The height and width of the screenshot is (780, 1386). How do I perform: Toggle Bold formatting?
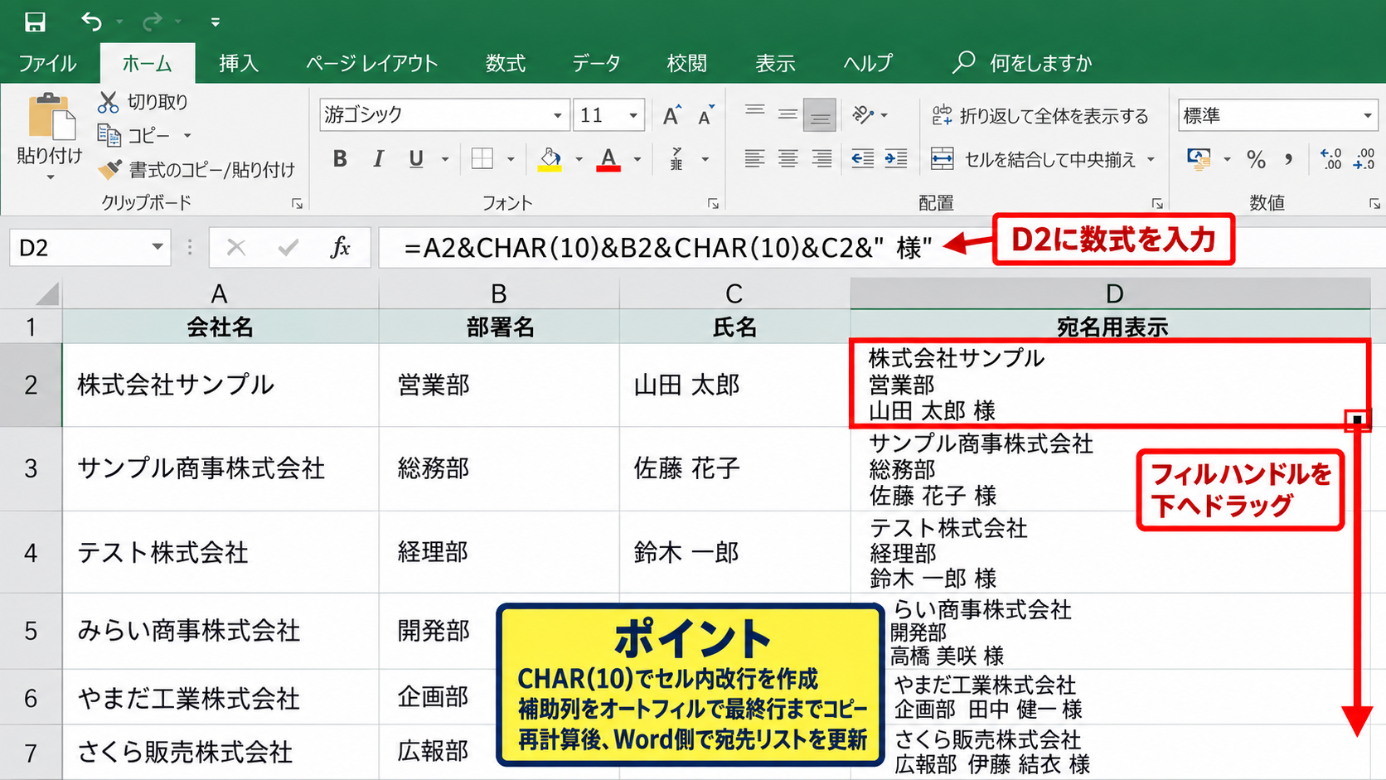click(340, 158)
